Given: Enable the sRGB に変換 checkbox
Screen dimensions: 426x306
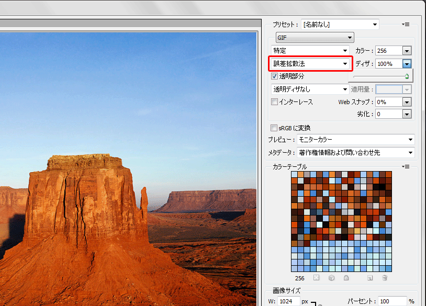Looking at the screenshot, I should coord(274,128).
